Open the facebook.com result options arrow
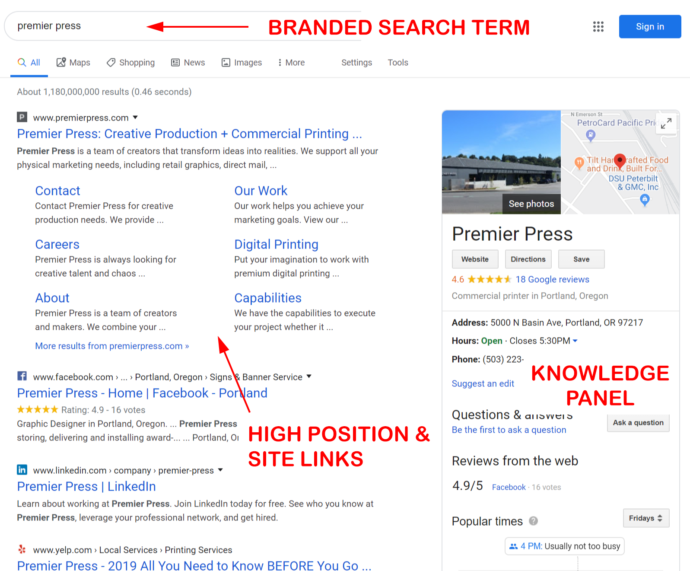690x571 pixels. tap(309, 376)
